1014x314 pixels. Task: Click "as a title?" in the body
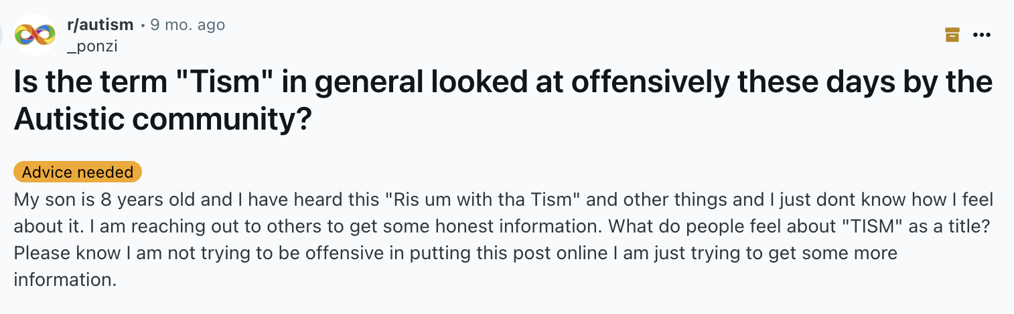click(x=944, y=226)
